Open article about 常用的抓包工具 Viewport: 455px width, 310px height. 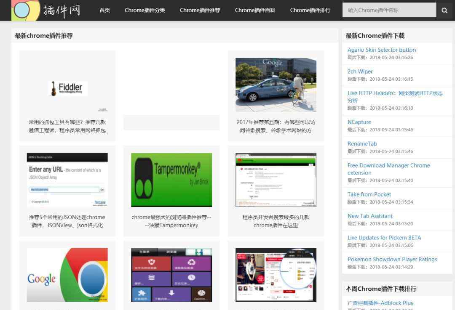tap(67, 126)
